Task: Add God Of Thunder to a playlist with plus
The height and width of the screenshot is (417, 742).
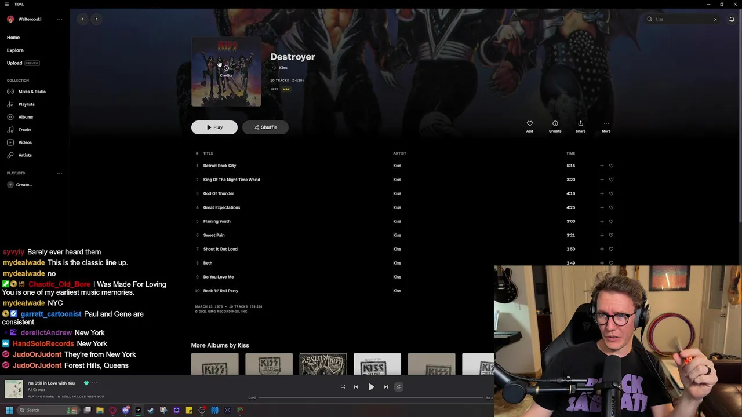Action: tap(602, 193)
